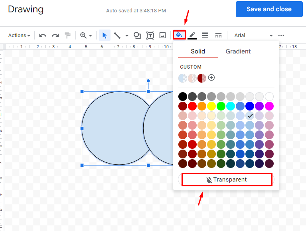The height and width of the screenshot is (231, 306).
Task: Pick the light blue custom swatch
Action: point(183,78)
